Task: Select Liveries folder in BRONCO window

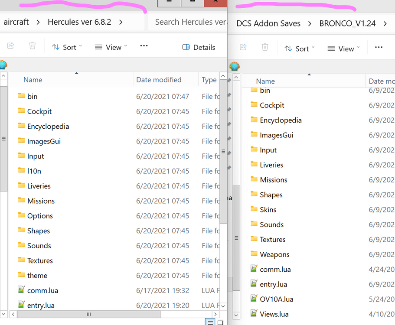Action: [271, 165]
